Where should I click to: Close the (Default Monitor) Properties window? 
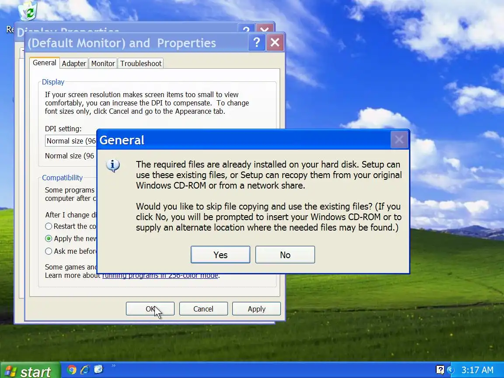coord(275,42)
